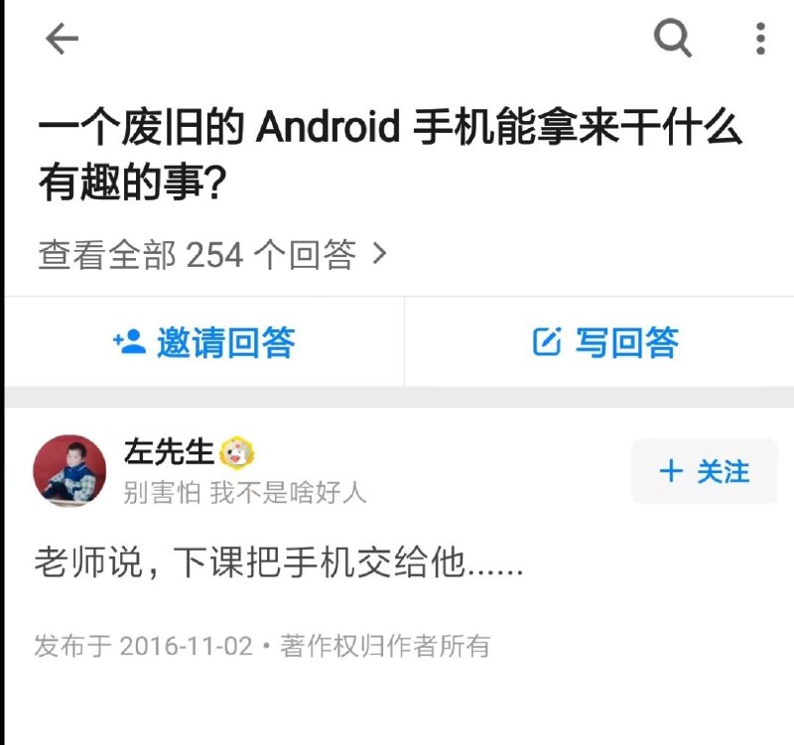Tap 著作权归作者所有 copyright notice
Screen dimensions: 794x745
click(385, 646)
